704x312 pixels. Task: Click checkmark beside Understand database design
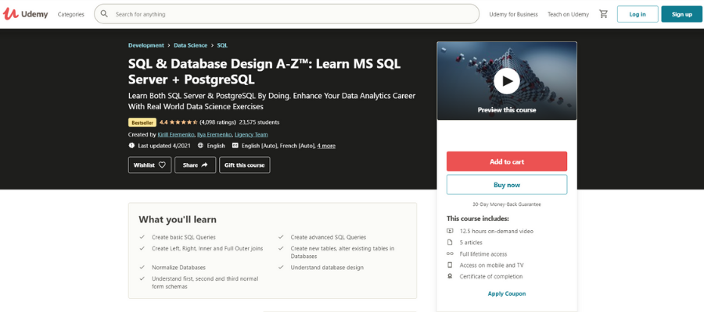click(x=281, y=268)
